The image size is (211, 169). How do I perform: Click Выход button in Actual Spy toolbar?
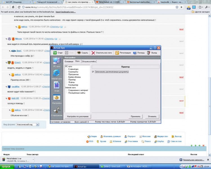click(x=152, y=53)
